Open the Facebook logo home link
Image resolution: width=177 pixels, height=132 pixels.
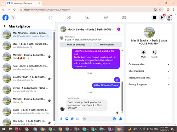(6, 18)
